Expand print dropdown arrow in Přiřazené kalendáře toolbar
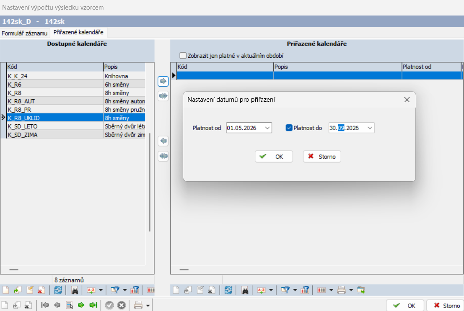Image resolution: width=464 pixels, height=311 pixels. (351, 290)
